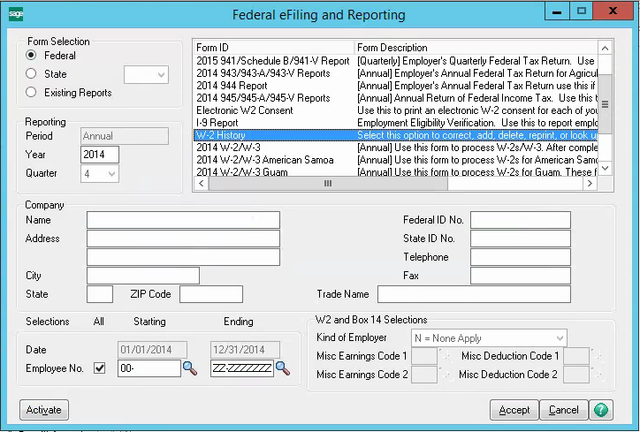Click the starting Employee No. lookup magnifier
The width and height of the screenshot is (640, 432).
(x=190, y=368)
